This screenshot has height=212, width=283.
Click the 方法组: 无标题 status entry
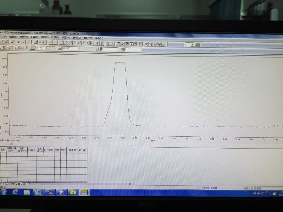(x=210, y=188)
